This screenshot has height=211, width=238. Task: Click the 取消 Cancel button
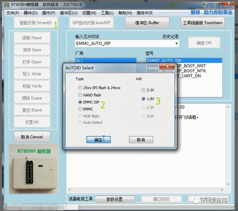click(32, 137)
